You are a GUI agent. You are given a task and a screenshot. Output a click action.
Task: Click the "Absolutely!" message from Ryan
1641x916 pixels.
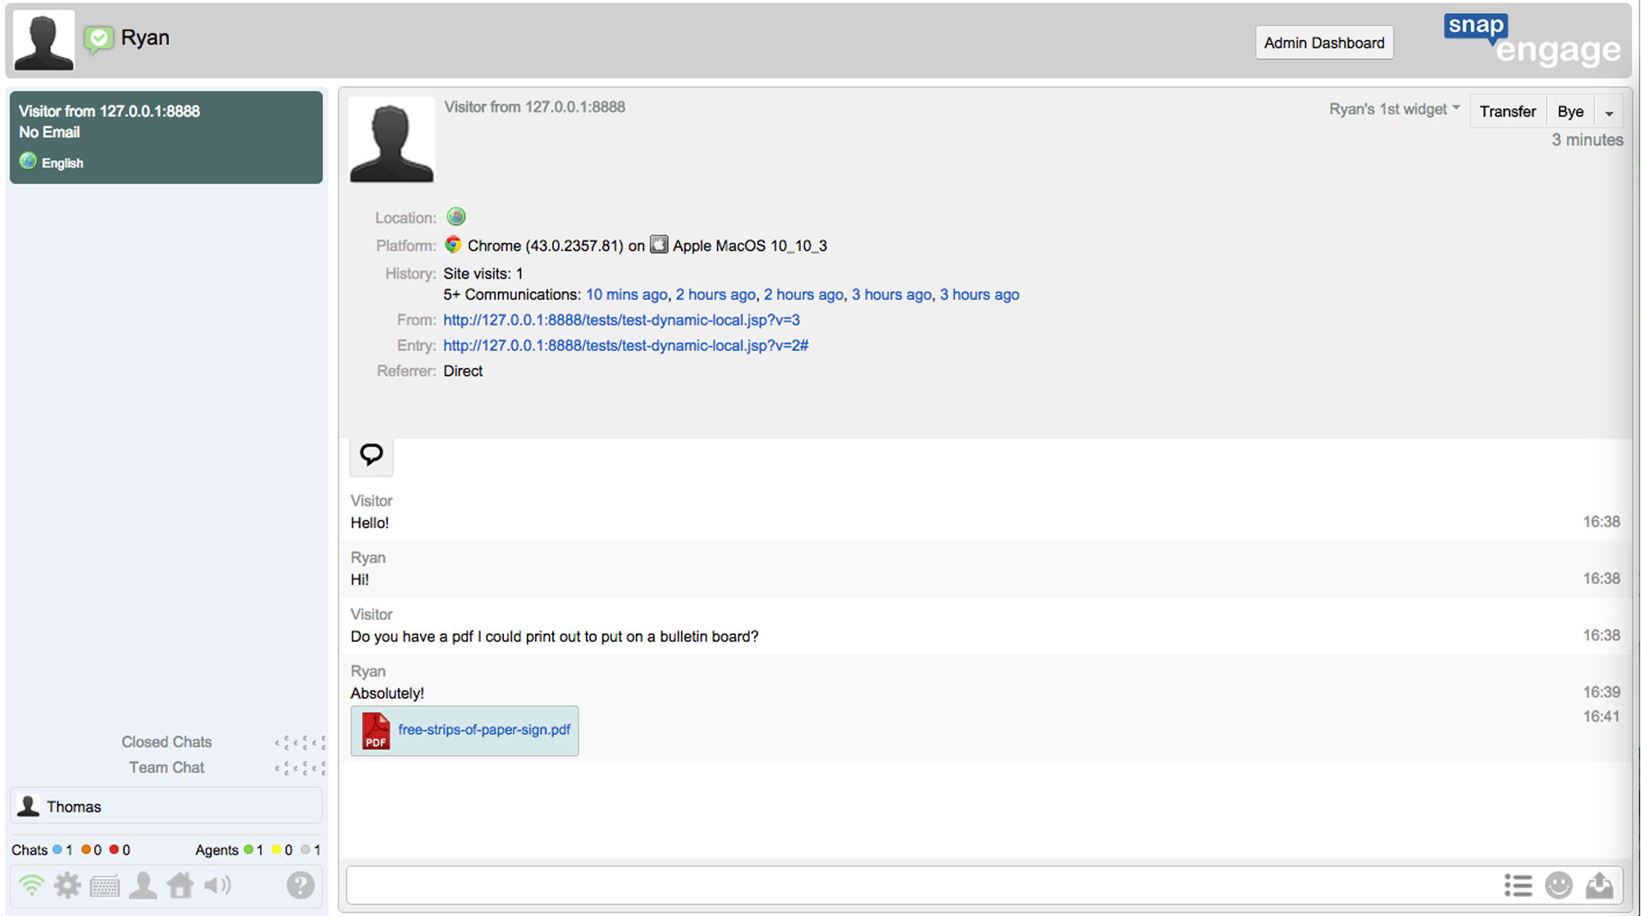pyautogui.click(x=387, y=693)
